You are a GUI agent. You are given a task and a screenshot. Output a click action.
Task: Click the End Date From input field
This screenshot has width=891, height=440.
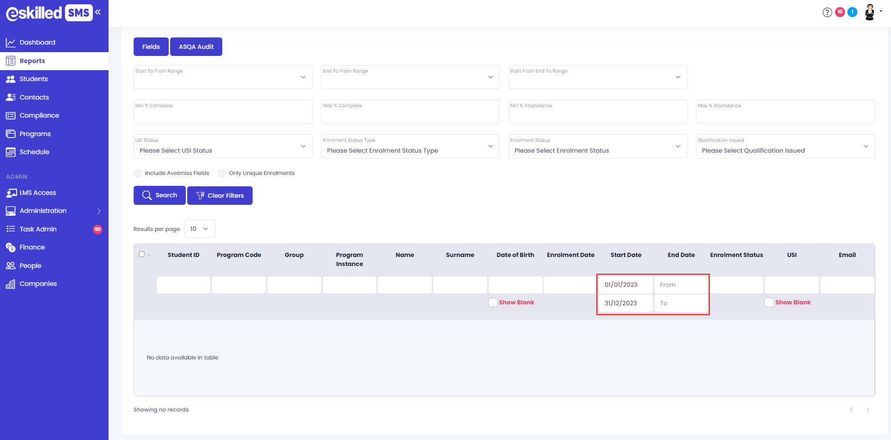[x=681, y=285]
